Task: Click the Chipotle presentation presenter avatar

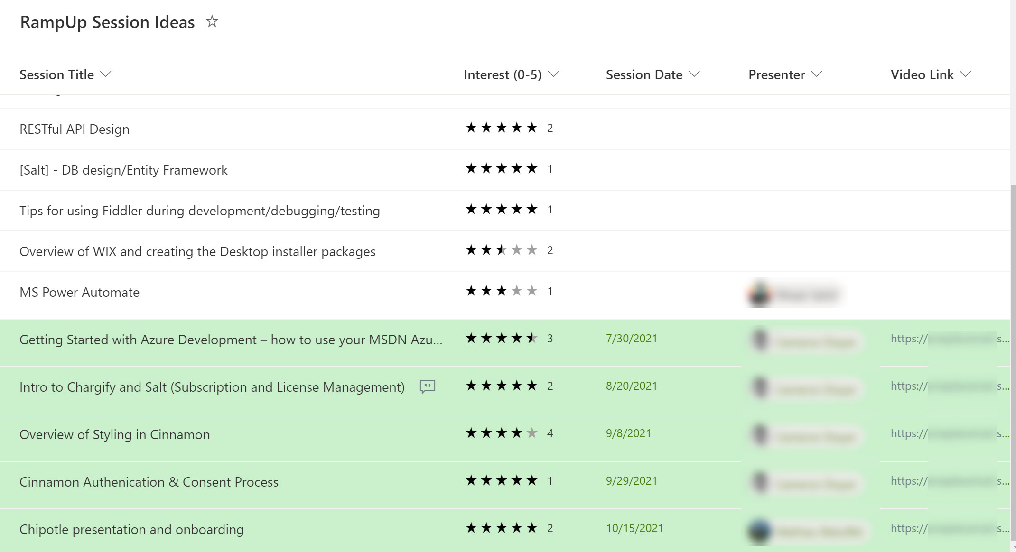Action: (x=759, y=530)
